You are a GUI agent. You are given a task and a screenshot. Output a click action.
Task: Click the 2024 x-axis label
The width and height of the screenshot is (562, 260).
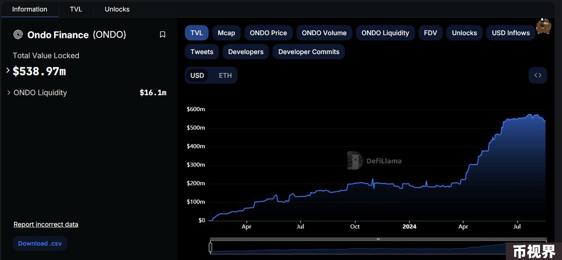click(409, 227)
